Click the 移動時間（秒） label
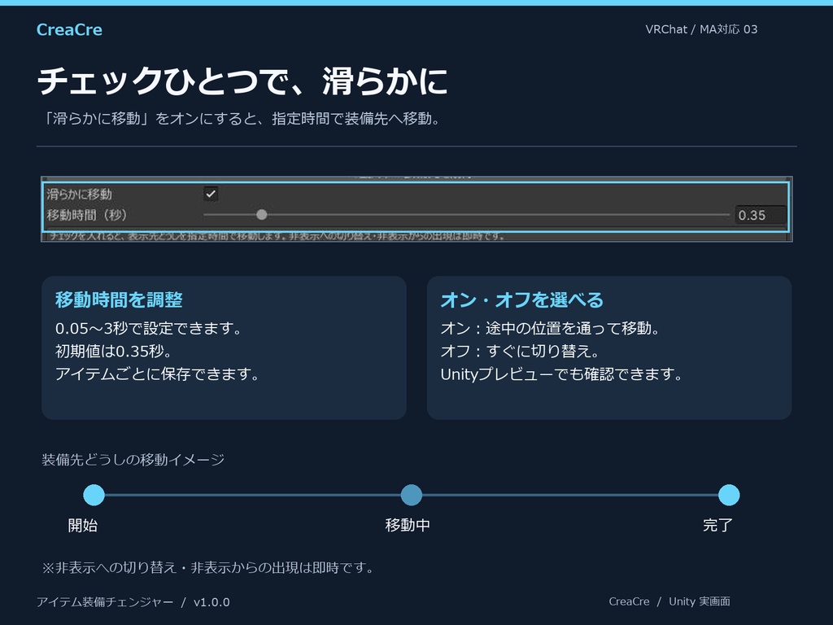The image size is (833, 625). (x=86, y=215)
